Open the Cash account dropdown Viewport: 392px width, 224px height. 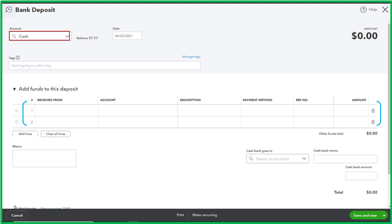[40, 36]
